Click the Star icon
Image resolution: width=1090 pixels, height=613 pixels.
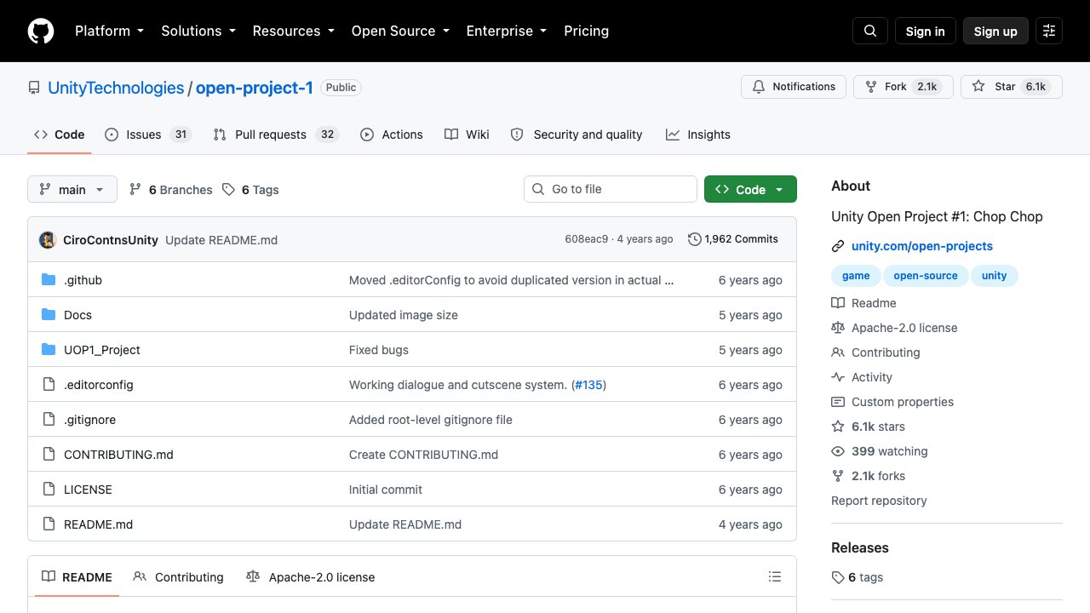click(978, 87)
